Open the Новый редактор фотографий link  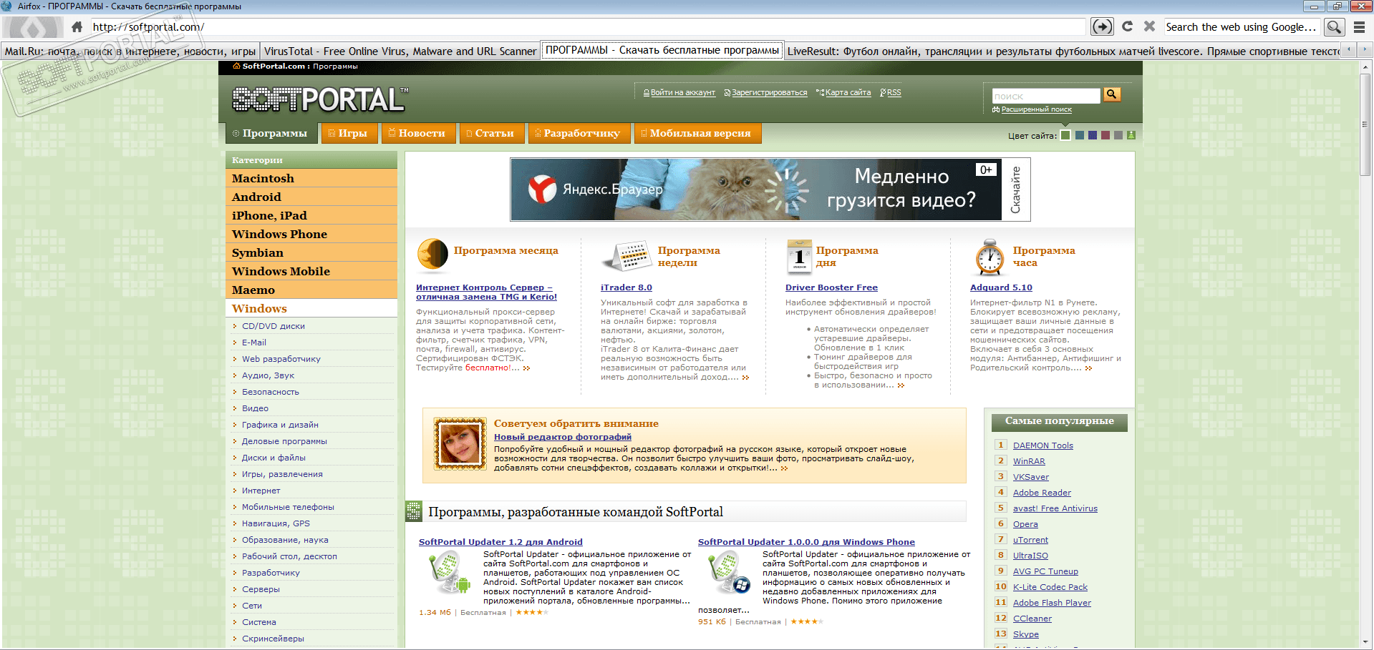pyautogui.click(x=563, y=437)
